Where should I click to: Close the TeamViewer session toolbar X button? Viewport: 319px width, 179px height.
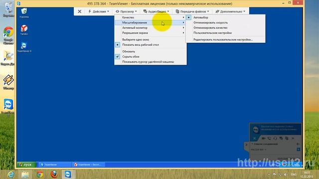[x=80, y=11]
